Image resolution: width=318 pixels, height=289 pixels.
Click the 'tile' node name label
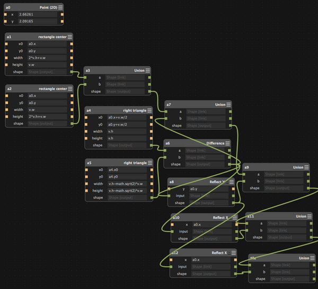click(253, 258)
